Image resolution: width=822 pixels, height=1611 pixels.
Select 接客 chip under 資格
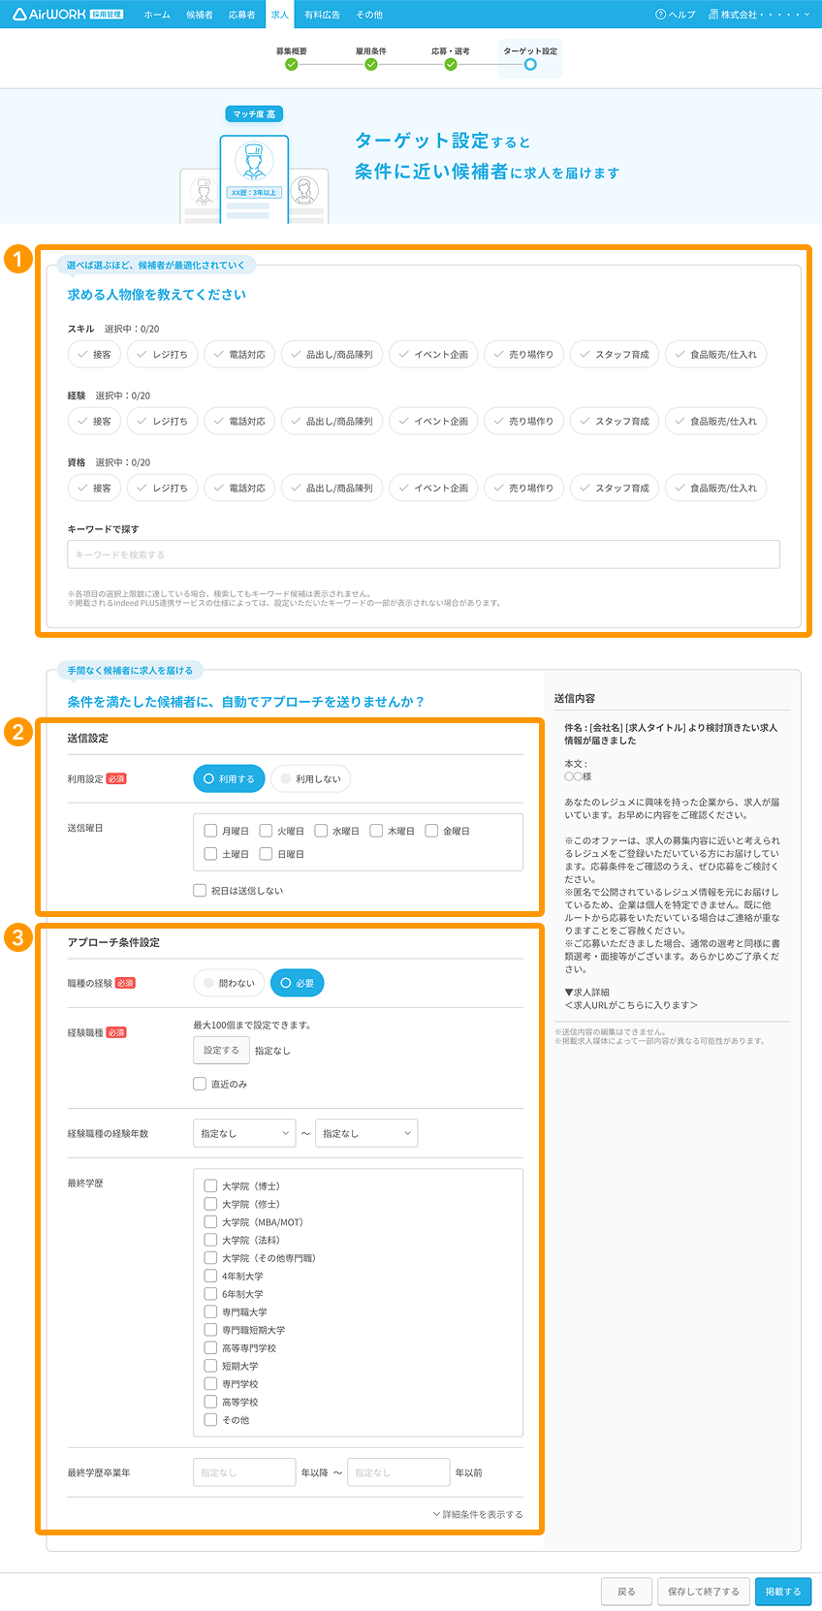[x=94, y=489]
